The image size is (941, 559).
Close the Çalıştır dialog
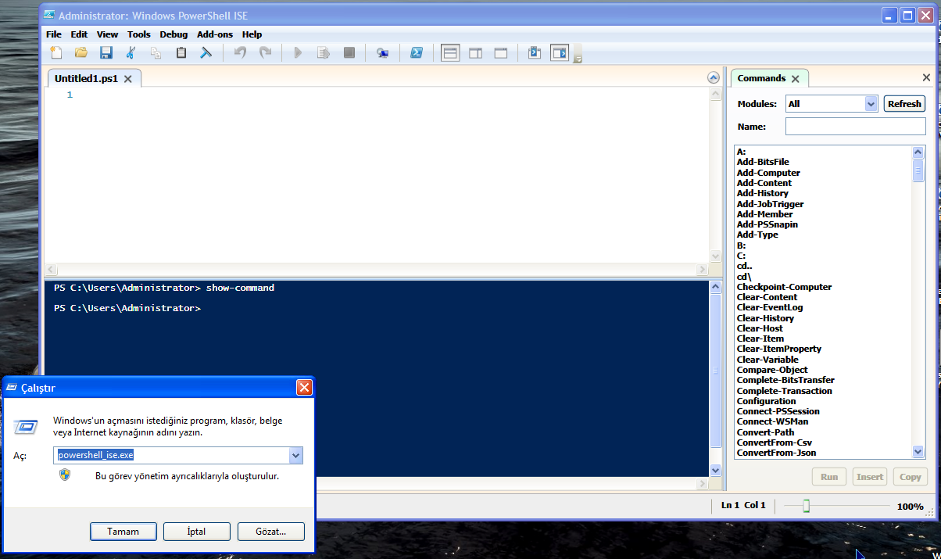pyautogui.click(x=304, y=388)
